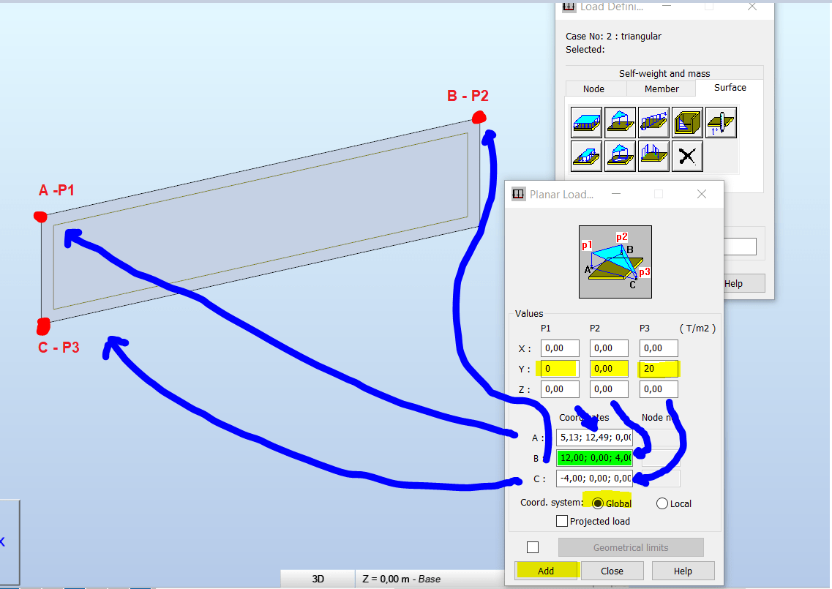Image resolution: width=832 pixels, height=589 pixels.
Task: Choose the planar load on three points icon
Action: pyautogui.click(x=620, y=123)
